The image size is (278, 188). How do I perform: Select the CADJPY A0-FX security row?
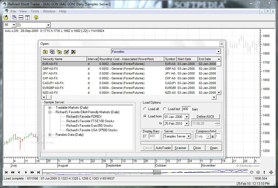click(129, 83)
